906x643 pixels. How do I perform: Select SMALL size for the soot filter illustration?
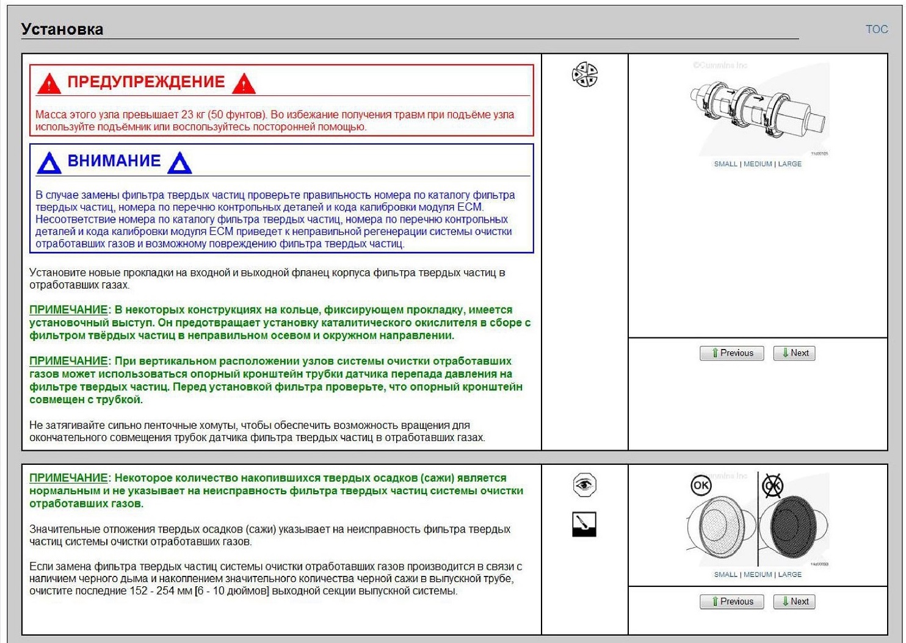pos(725,575)
